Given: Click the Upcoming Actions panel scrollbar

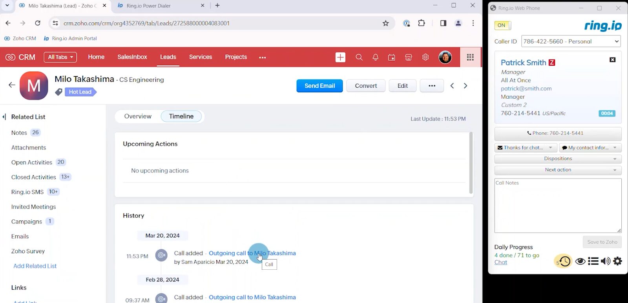Looking at the screenshot, I should click(x=471, y=163).
